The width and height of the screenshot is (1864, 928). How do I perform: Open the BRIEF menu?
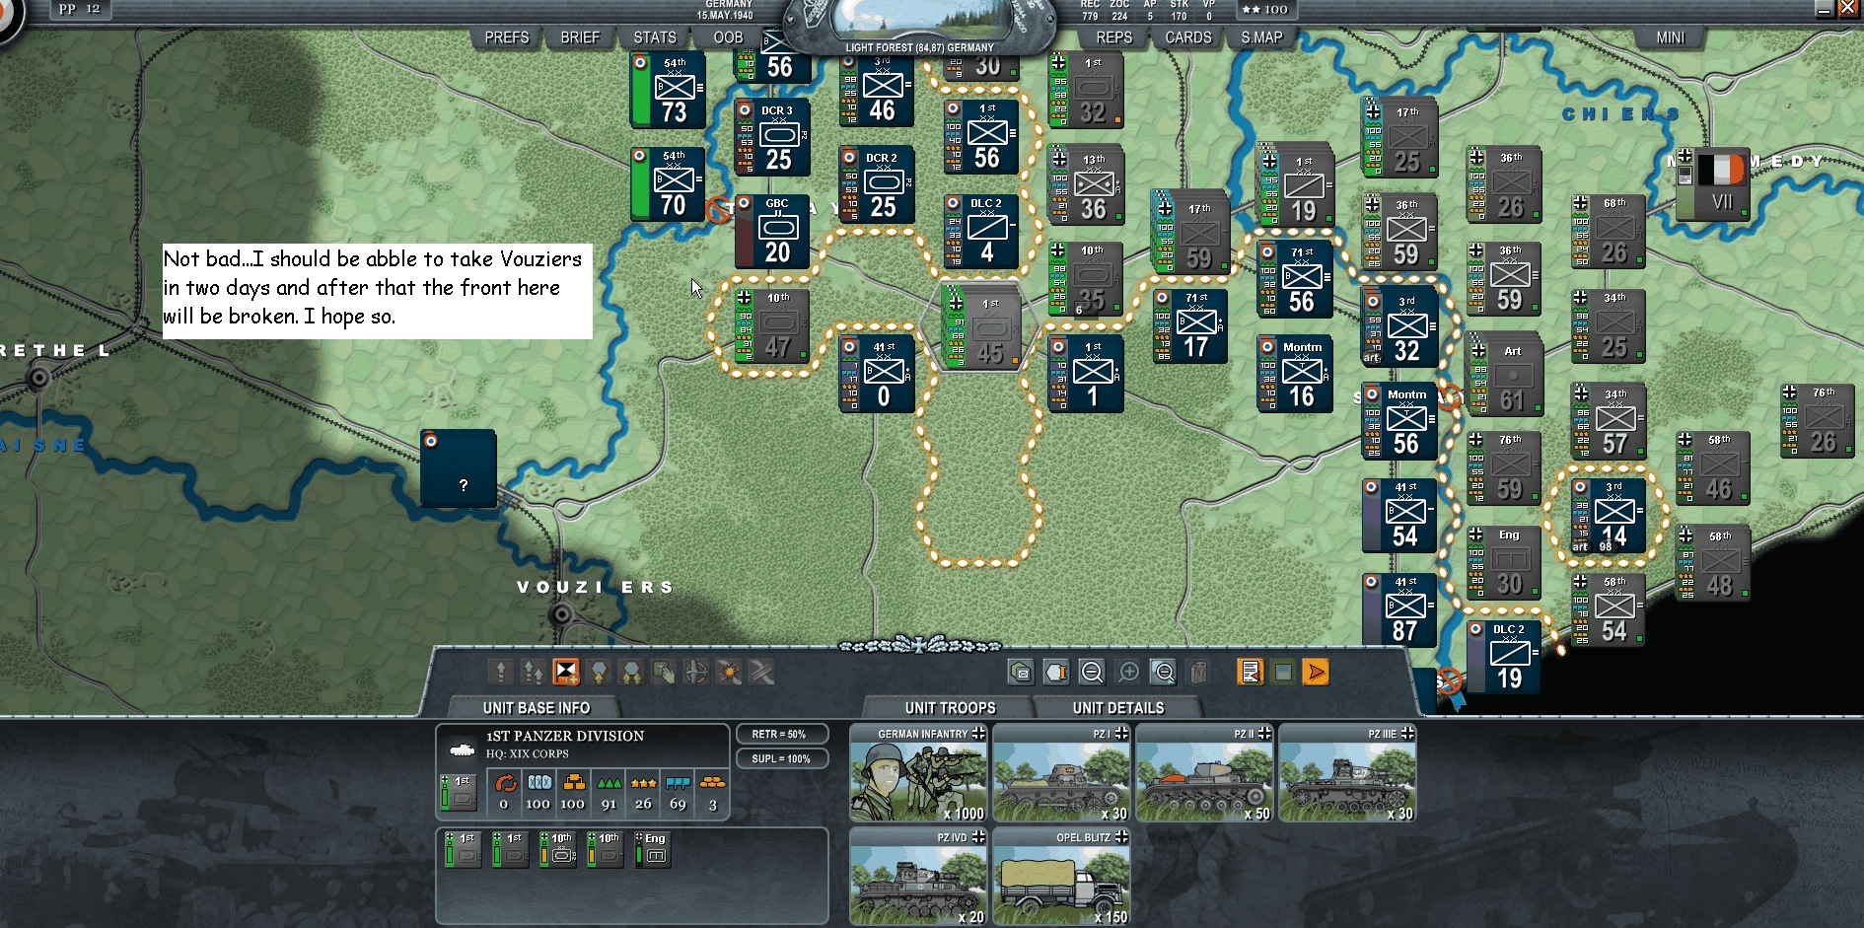580,37
